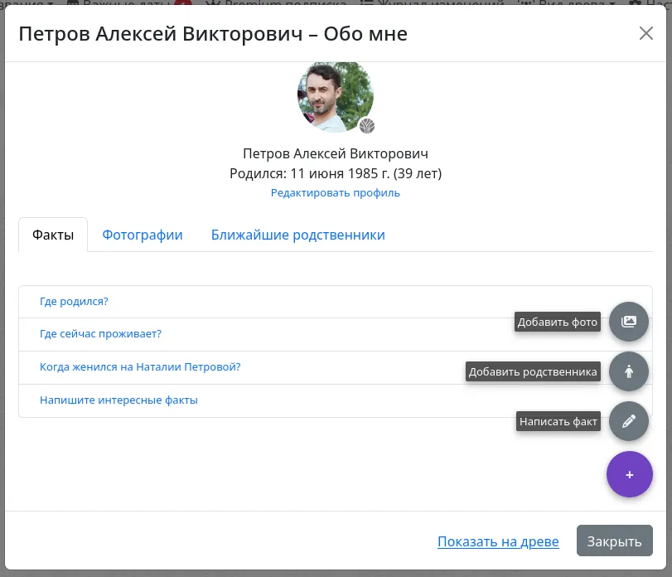Open the Ближайшие родственники tab

[x=299, y=235]
